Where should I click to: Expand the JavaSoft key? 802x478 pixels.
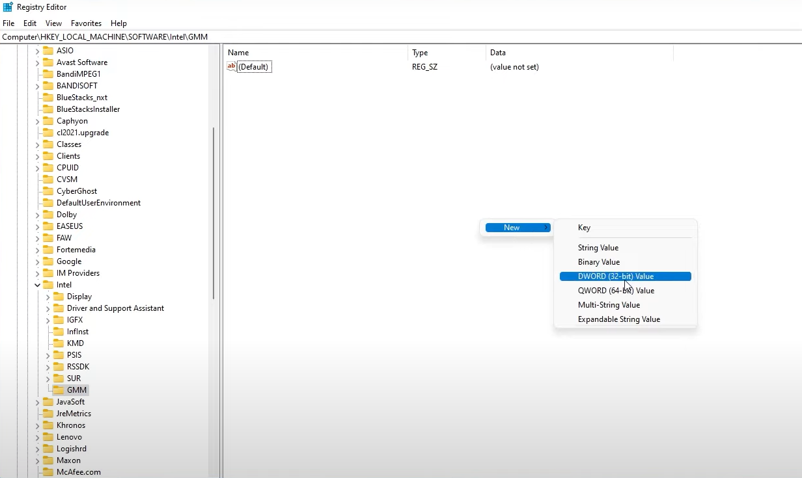[37, 402]
